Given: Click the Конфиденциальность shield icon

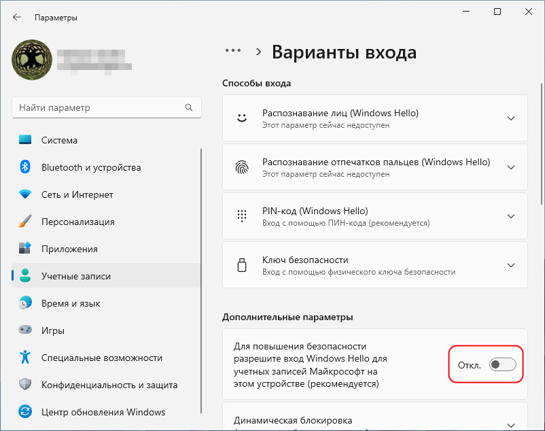Looking at the screenshot, I should click(x=25, y=384).
